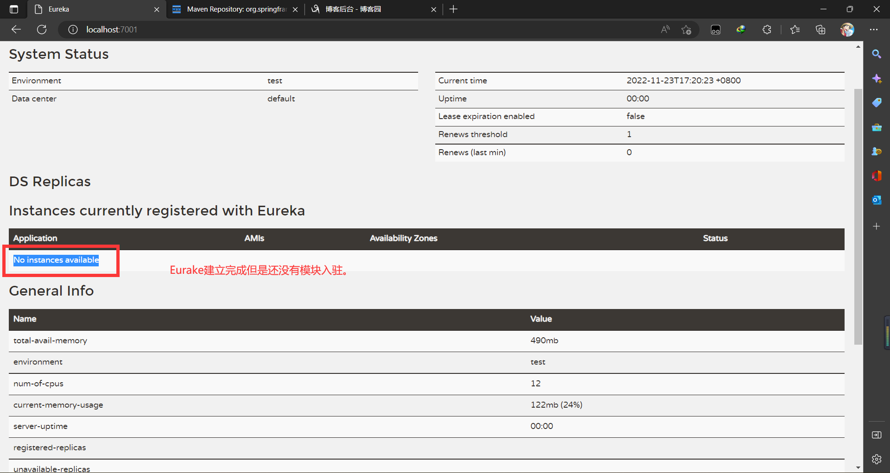This screenshot has width=890, height=473.
Task: Close the Eureka tab
Action: coord(157,9)
